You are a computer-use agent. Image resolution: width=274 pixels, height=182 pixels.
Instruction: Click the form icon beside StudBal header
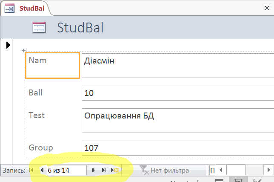click(39, 28)
